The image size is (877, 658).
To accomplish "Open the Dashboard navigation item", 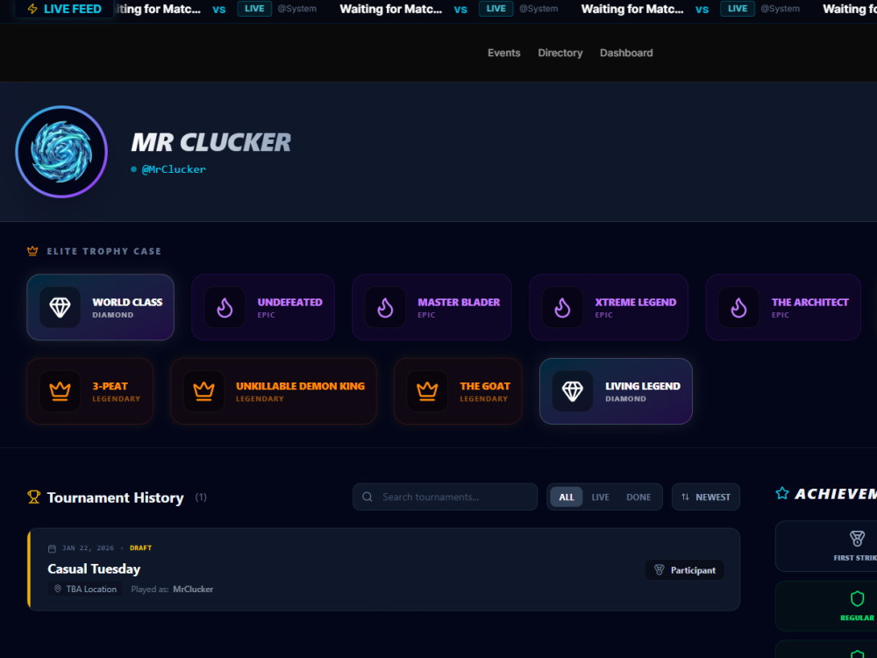I will coord(626,53).
